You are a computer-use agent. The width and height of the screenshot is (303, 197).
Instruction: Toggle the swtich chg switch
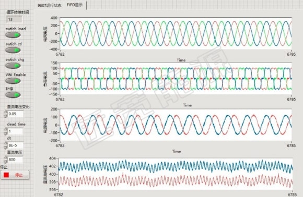[13, 66]
